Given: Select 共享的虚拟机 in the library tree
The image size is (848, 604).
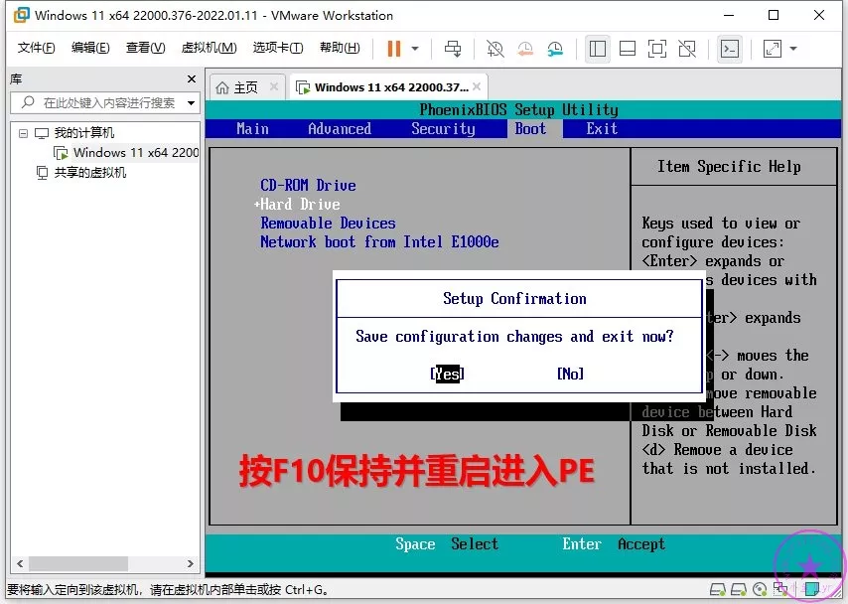Looking at the screenshot, I should coord(89,173).
